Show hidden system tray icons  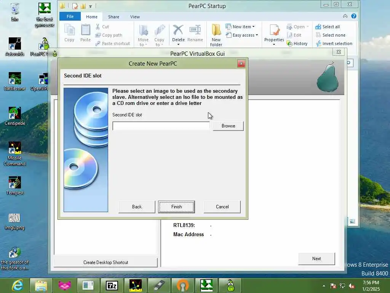324,286
